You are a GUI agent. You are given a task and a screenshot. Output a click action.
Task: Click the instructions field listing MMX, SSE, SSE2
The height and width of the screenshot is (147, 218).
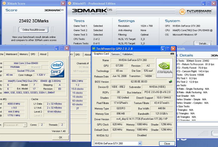tap(35, 93)
